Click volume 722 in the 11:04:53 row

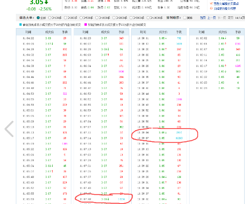65,94
